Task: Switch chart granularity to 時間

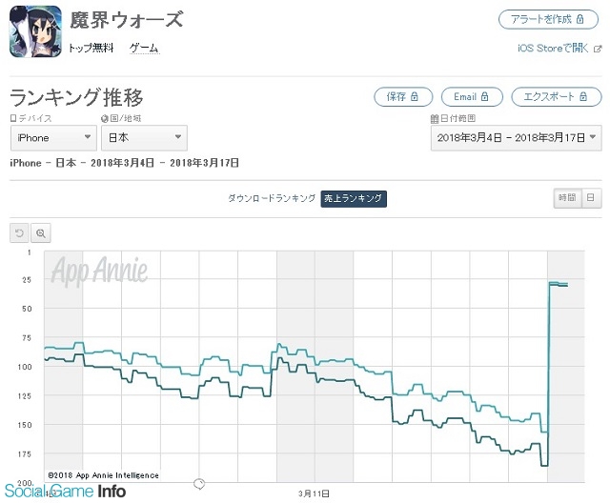Action: (x=567, y=198)
